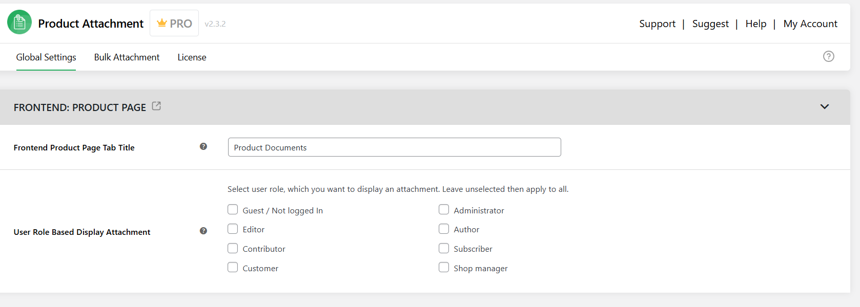Switch to the Bulk Attachment tab
The height and width of the screenshot is (307, 860).
127,57
